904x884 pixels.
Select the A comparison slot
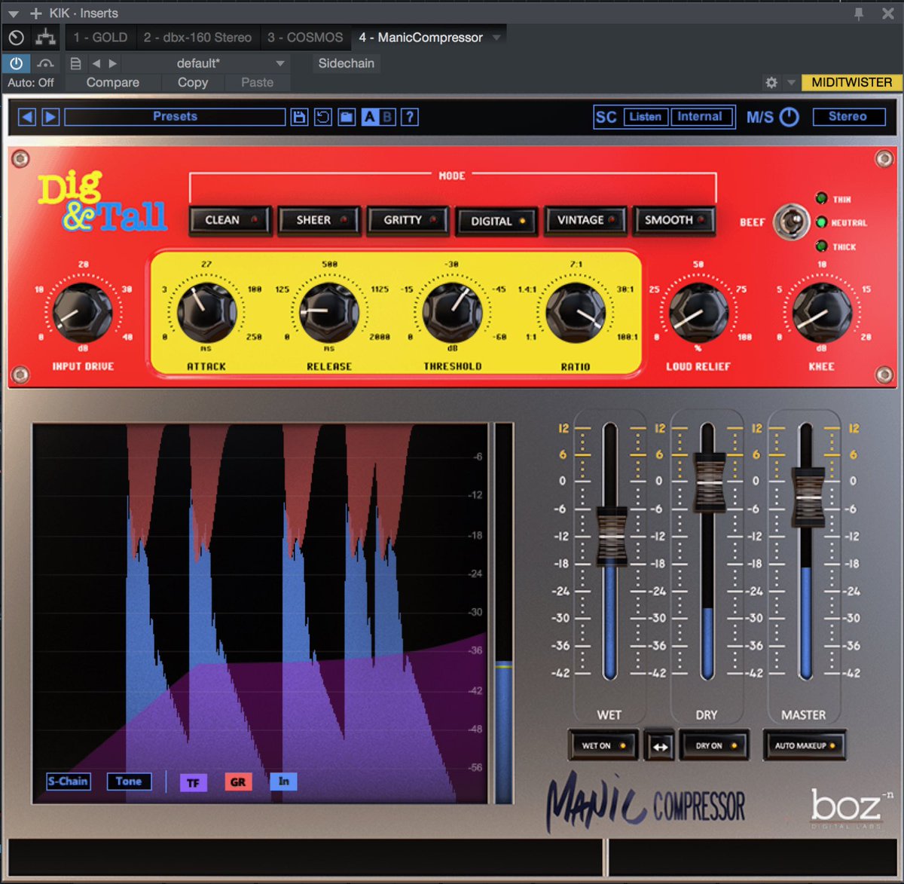369,117
